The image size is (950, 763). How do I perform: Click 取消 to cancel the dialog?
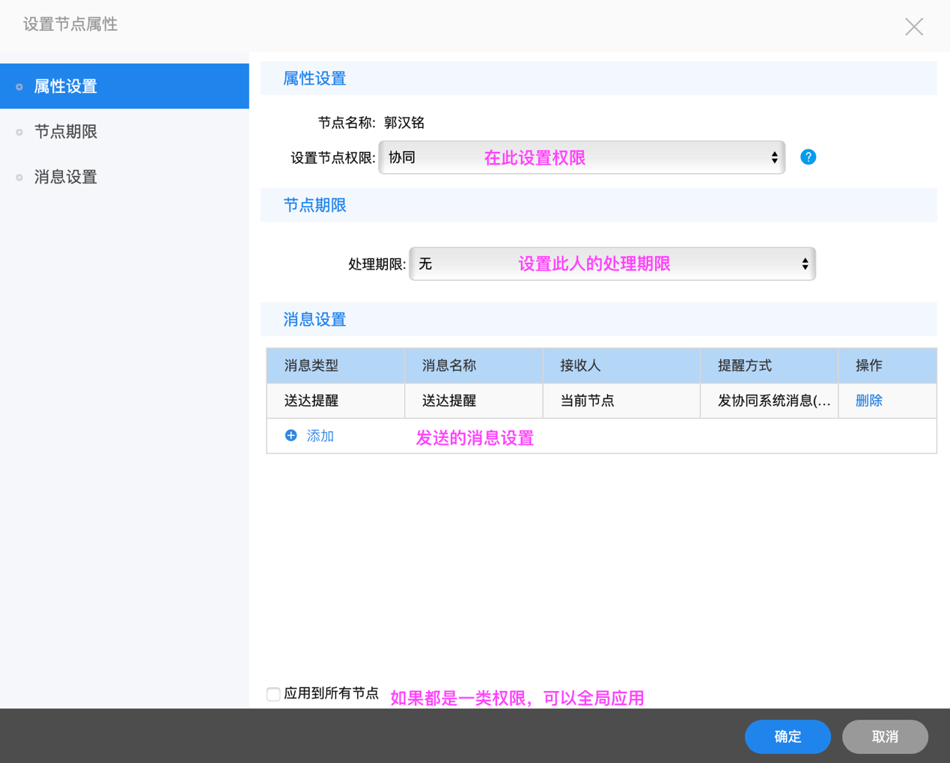(885, 736)
